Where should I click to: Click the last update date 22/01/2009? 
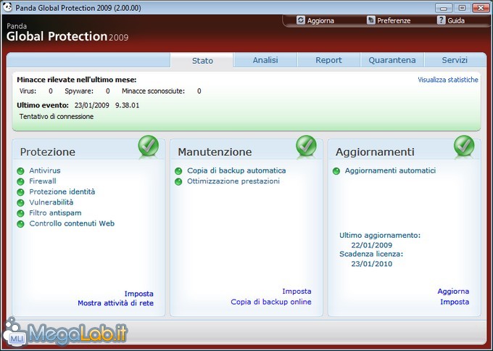pyautogui.click(x=372, y=245)
